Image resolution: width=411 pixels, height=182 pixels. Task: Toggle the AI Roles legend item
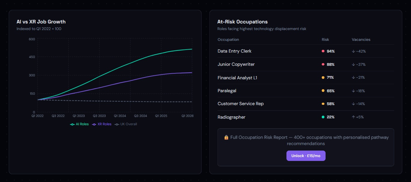[x=79, y=124]
